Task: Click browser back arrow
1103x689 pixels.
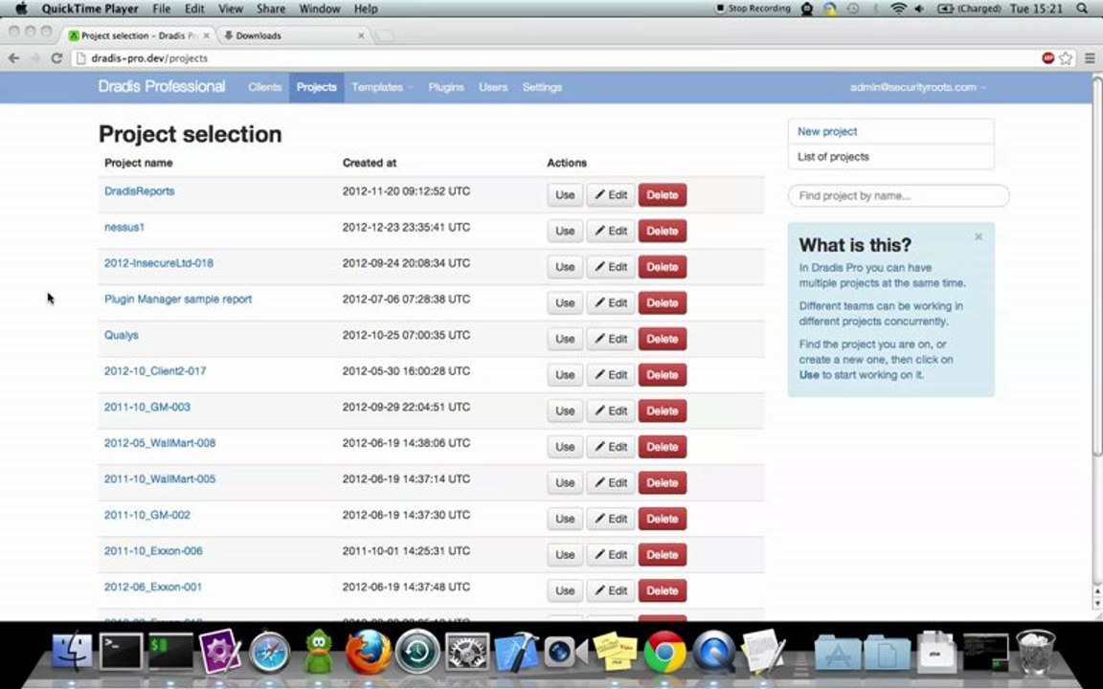Action: [x=13, y=58]
